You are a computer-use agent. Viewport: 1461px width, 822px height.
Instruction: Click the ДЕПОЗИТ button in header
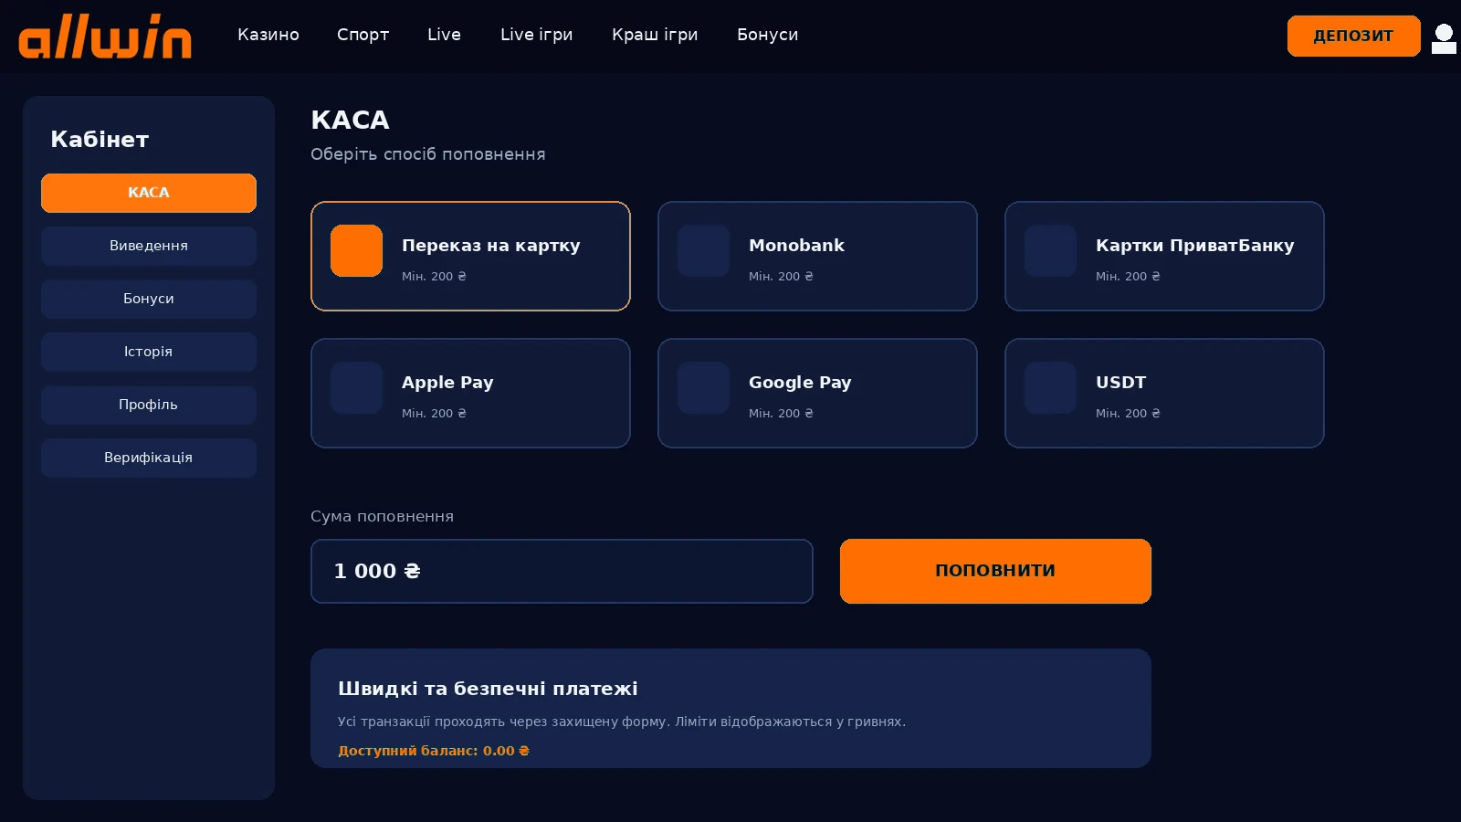click(x=1353, y=36)
